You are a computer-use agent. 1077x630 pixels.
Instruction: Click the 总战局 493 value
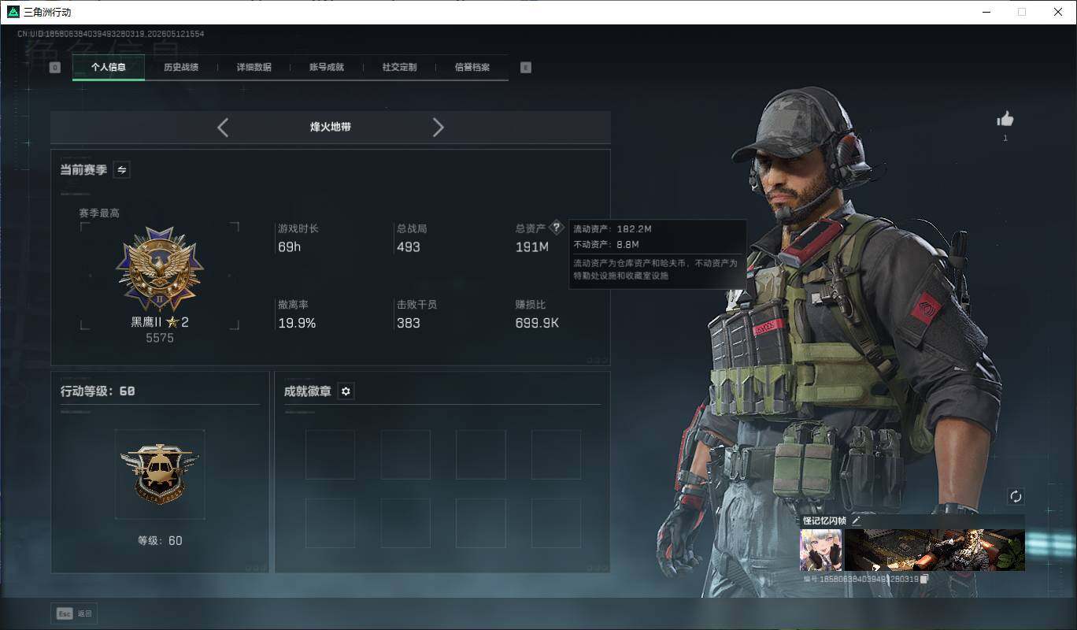[409, 246]
